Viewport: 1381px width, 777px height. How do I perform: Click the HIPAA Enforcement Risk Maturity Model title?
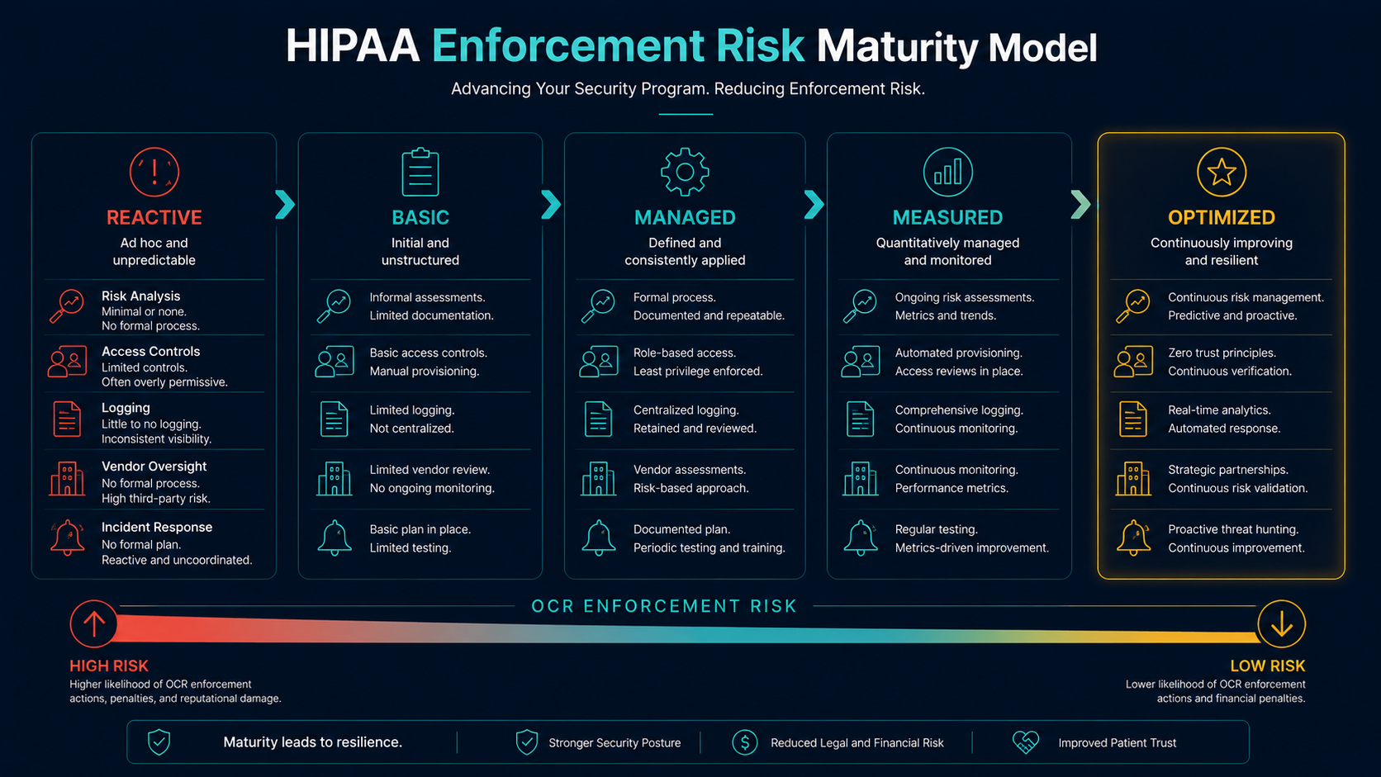click(691, 45)
